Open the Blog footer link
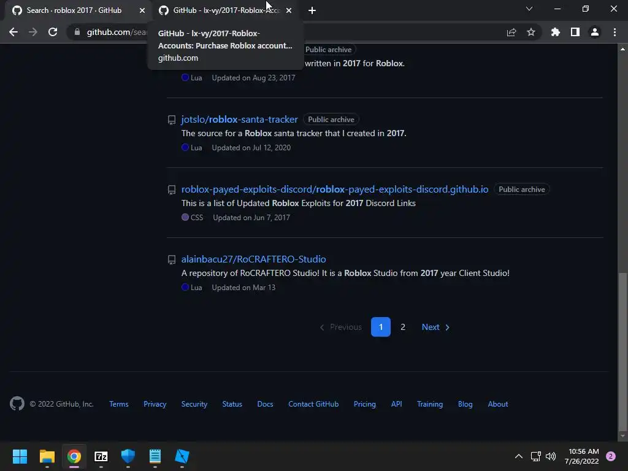The width and height of the screenshot is (628, 471). click(x=465, y=404)
